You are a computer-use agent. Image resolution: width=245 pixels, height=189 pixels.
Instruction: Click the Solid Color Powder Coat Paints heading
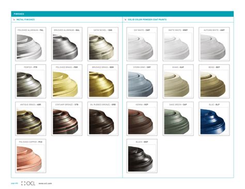click(147, 20)
